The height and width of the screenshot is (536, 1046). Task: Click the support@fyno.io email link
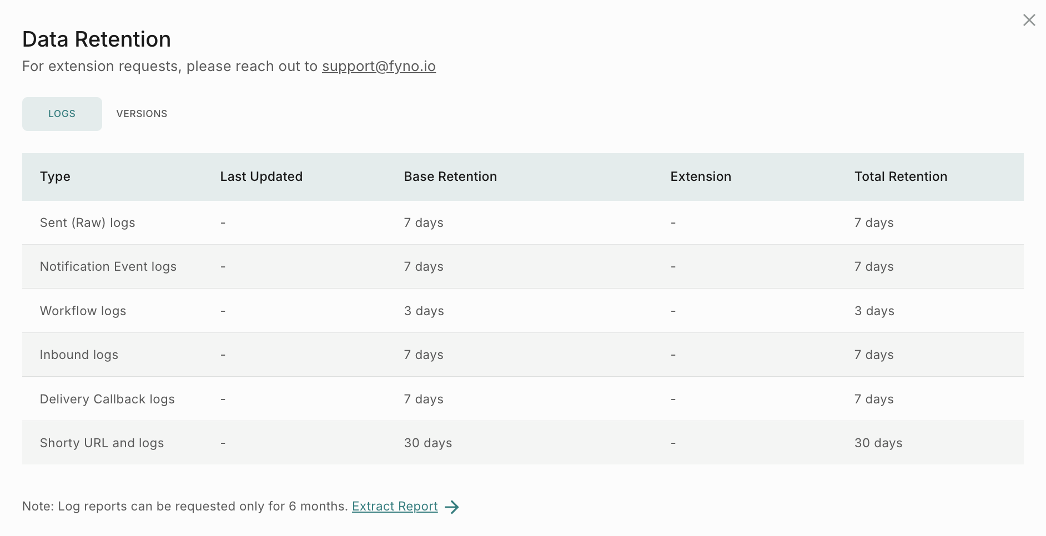(379, 66)
